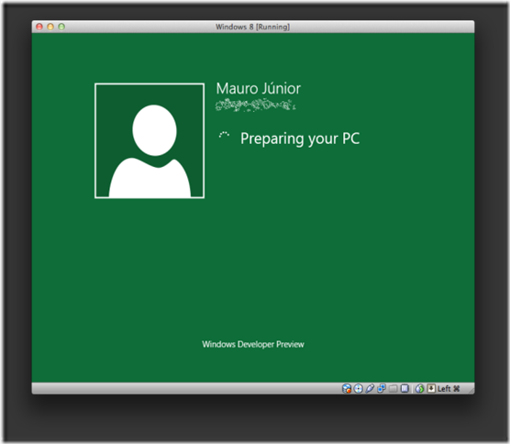
Task: Click the video capture indicator icon
Action: click(405, 388)
